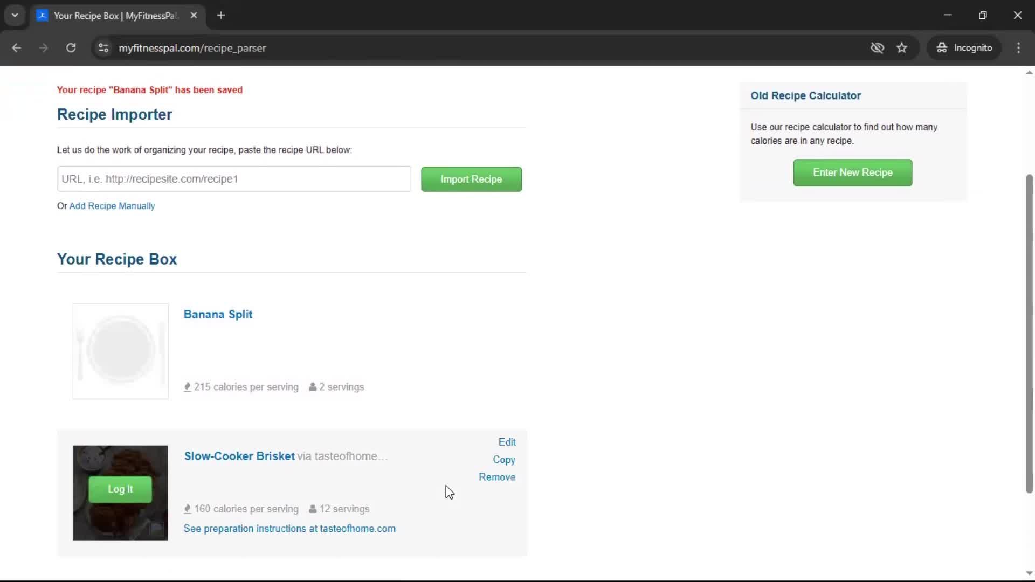Edit the Slow-Cooker Brisket recipe
Screen dimensions: 1035x582
507,442
